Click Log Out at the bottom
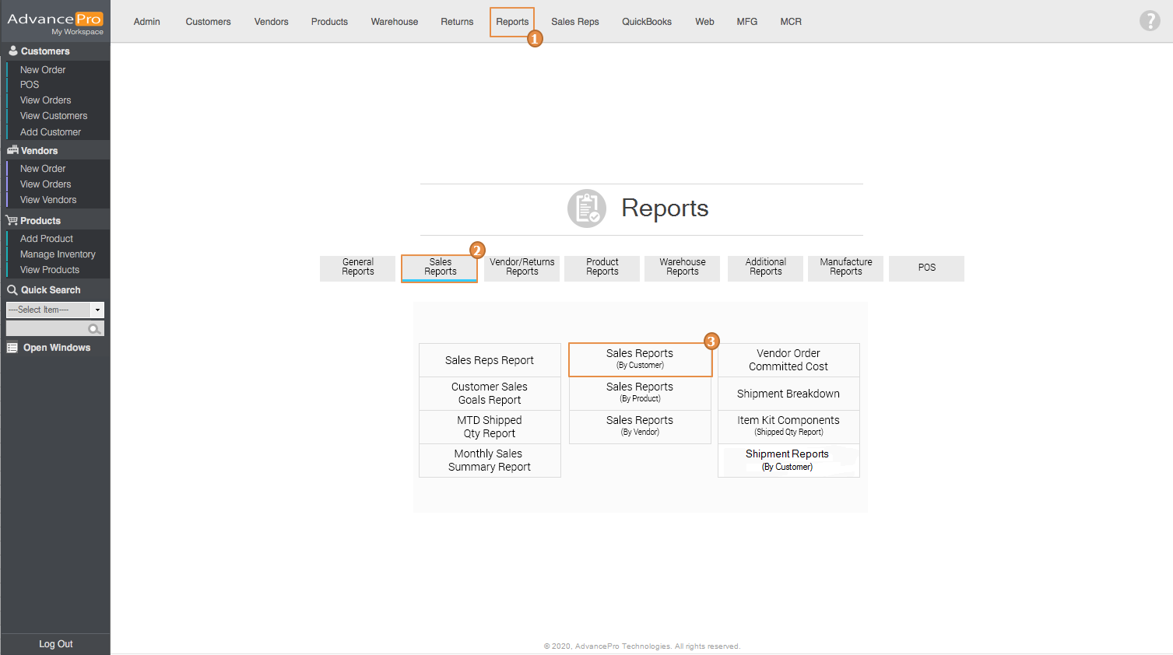Viewport: 1173px width, 655px height. pyautogui.click(x=56, y=644)
